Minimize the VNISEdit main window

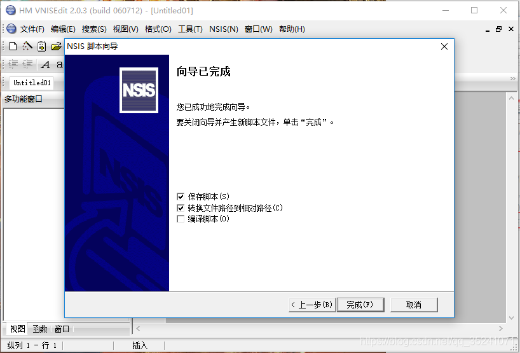coord(446,10)
